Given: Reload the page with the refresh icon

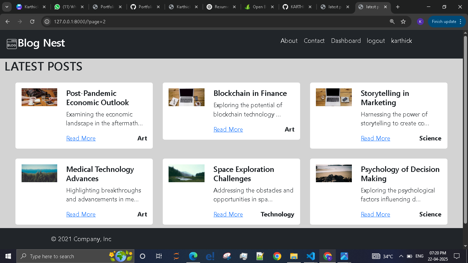Looking at the screenshot, I should pyautogui.click(x=32, y=22).
